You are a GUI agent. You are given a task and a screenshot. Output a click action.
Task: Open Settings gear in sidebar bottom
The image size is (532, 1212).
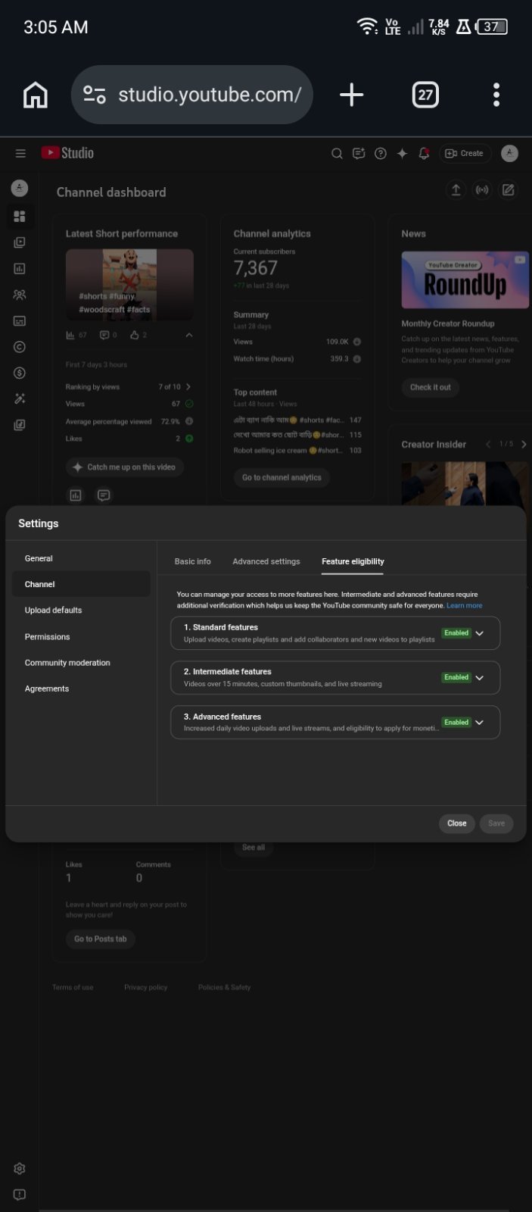tap(20, 1169)
